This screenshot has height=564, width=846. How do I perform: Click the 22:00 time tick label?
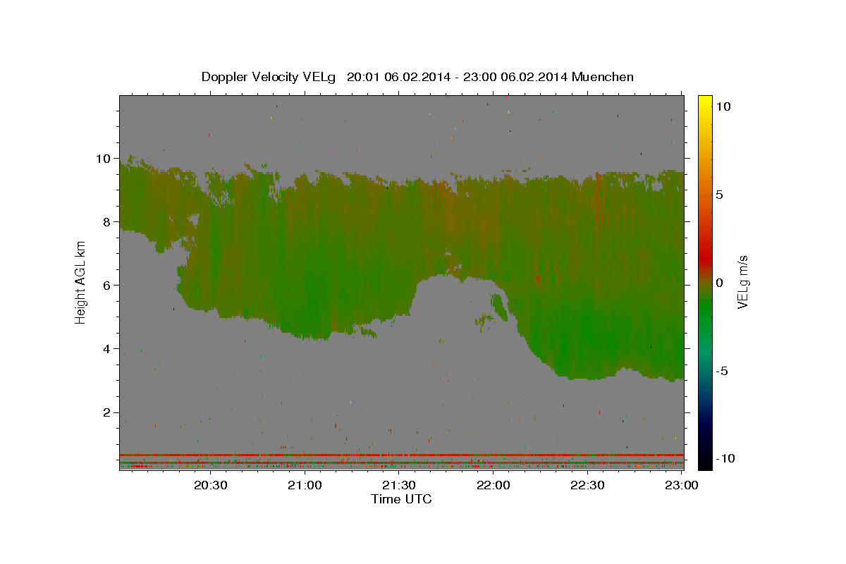[493, 485]
